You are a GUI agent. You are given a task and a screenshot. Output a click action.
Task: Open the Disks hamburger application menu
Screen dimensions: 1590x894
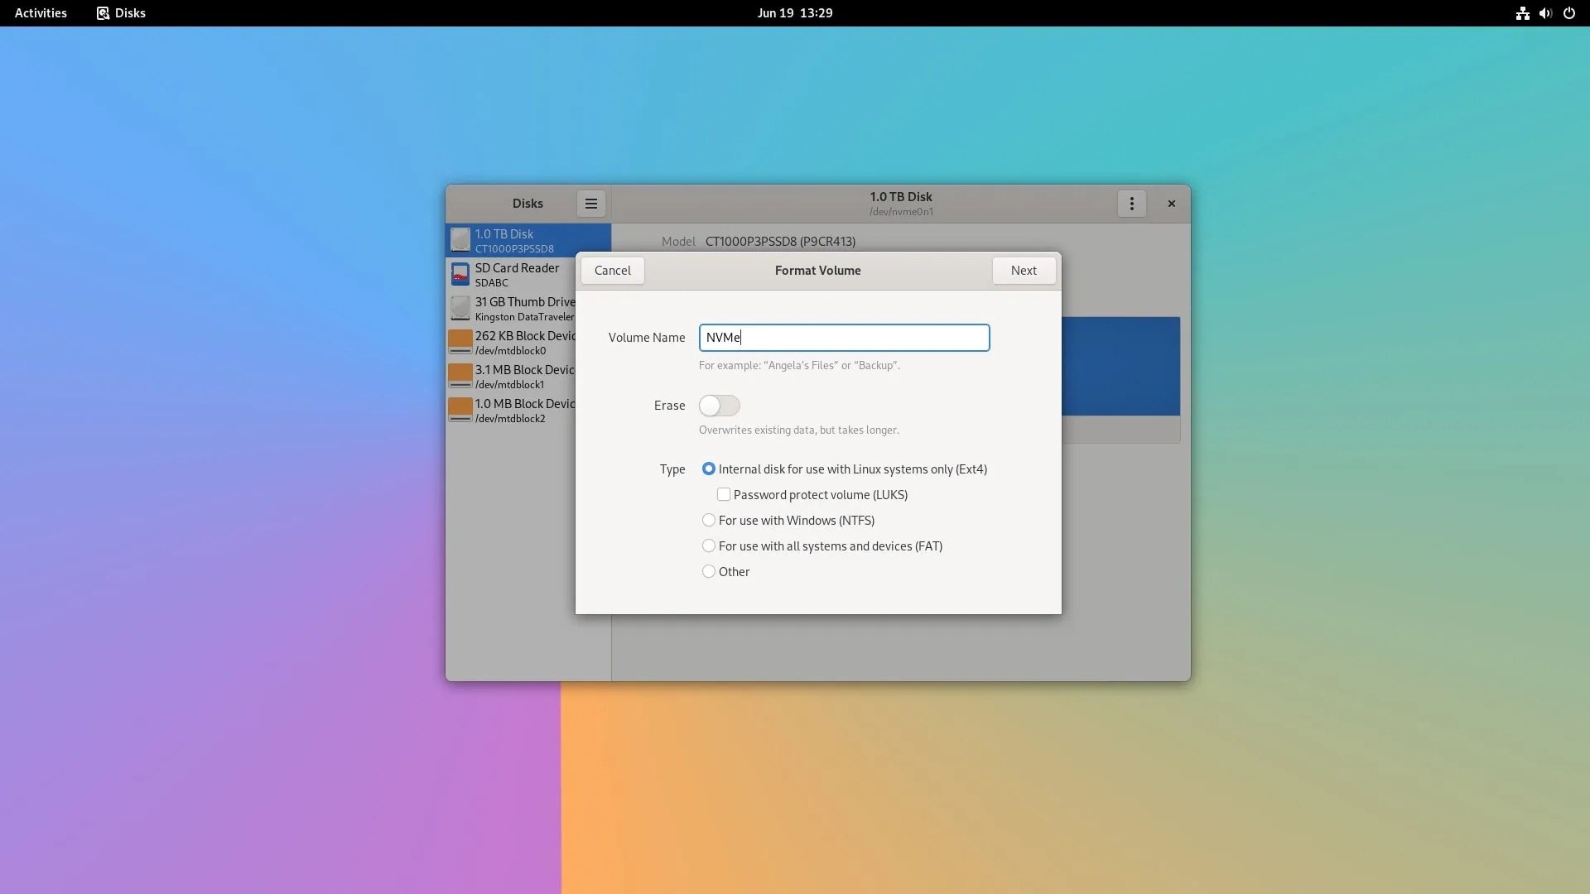(591, 204)
